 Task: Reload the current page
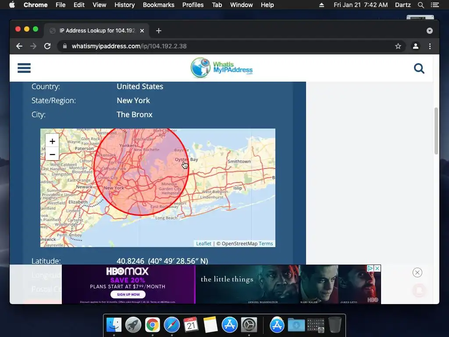pos(47,46)
